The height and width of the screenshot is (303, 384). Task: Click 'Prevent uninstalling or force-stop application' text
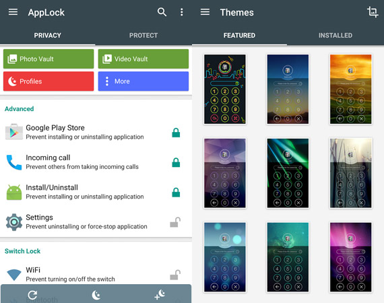[86, 227]
